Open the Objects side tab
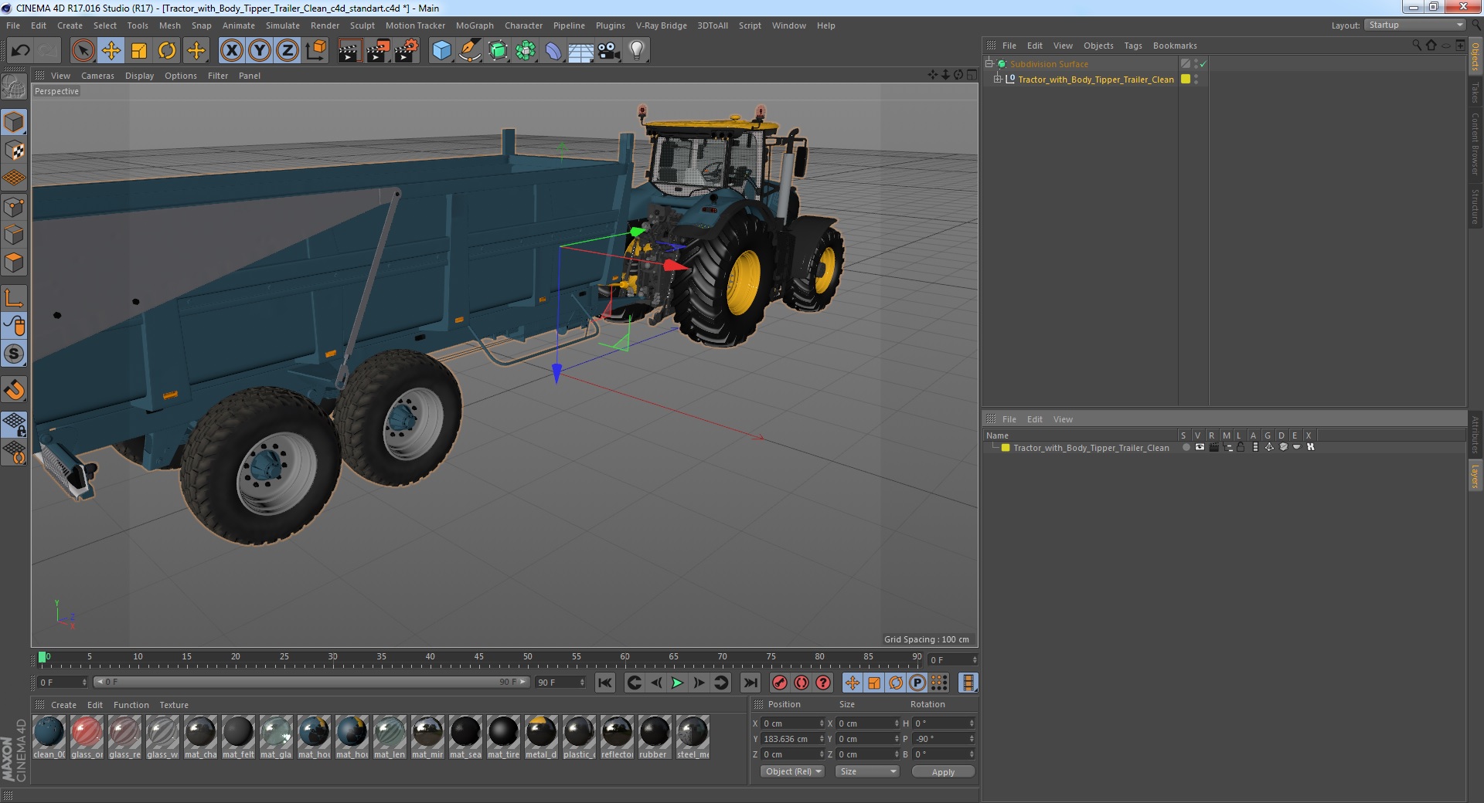 coord(1475,56)
